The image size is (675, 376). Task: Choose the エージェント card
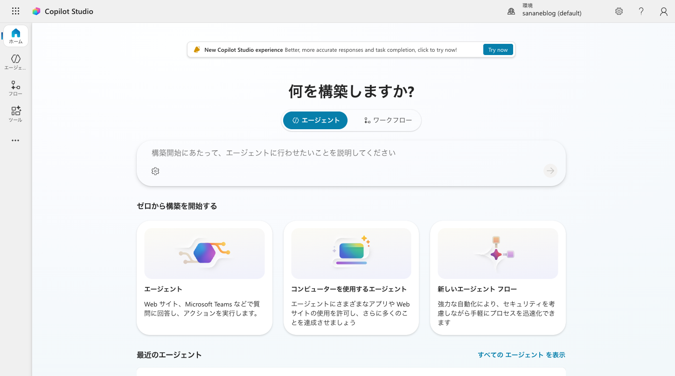coord(204,278)
